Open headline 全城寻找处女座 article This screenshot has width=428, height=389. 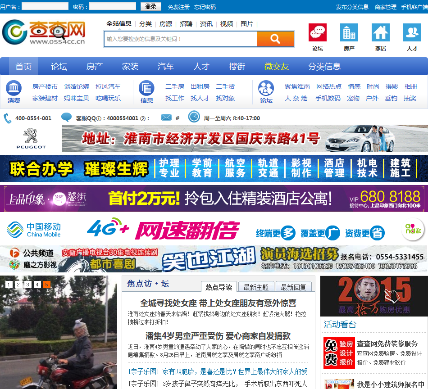point(218,303)
